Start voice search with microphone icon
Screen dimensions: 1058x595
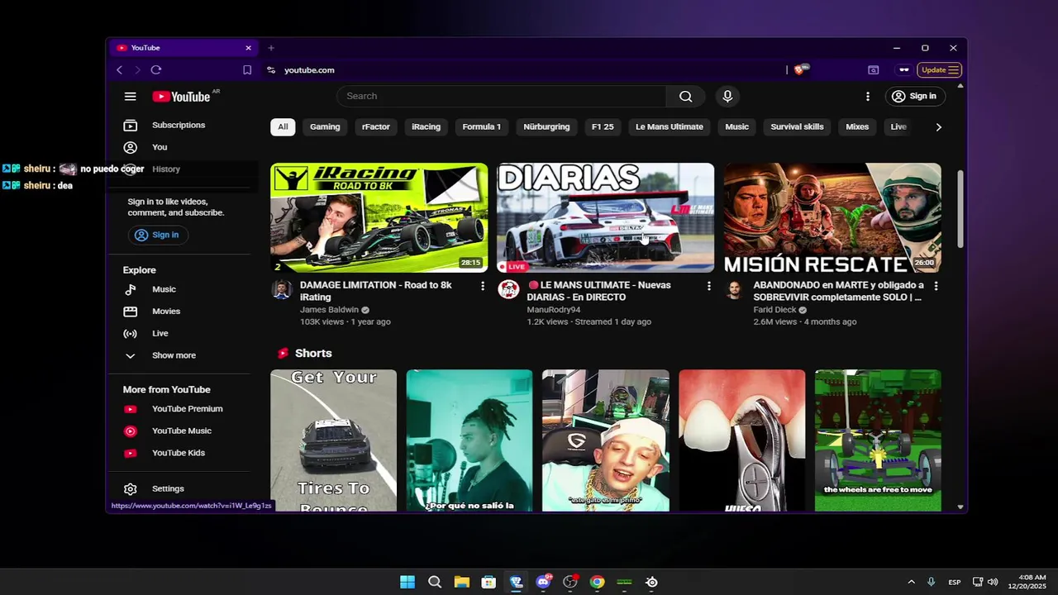(727, 96)
